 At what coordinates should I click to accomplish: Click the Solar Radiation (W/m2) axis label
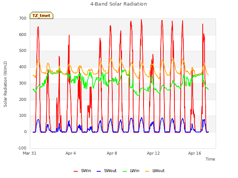(x=5, y=84)
